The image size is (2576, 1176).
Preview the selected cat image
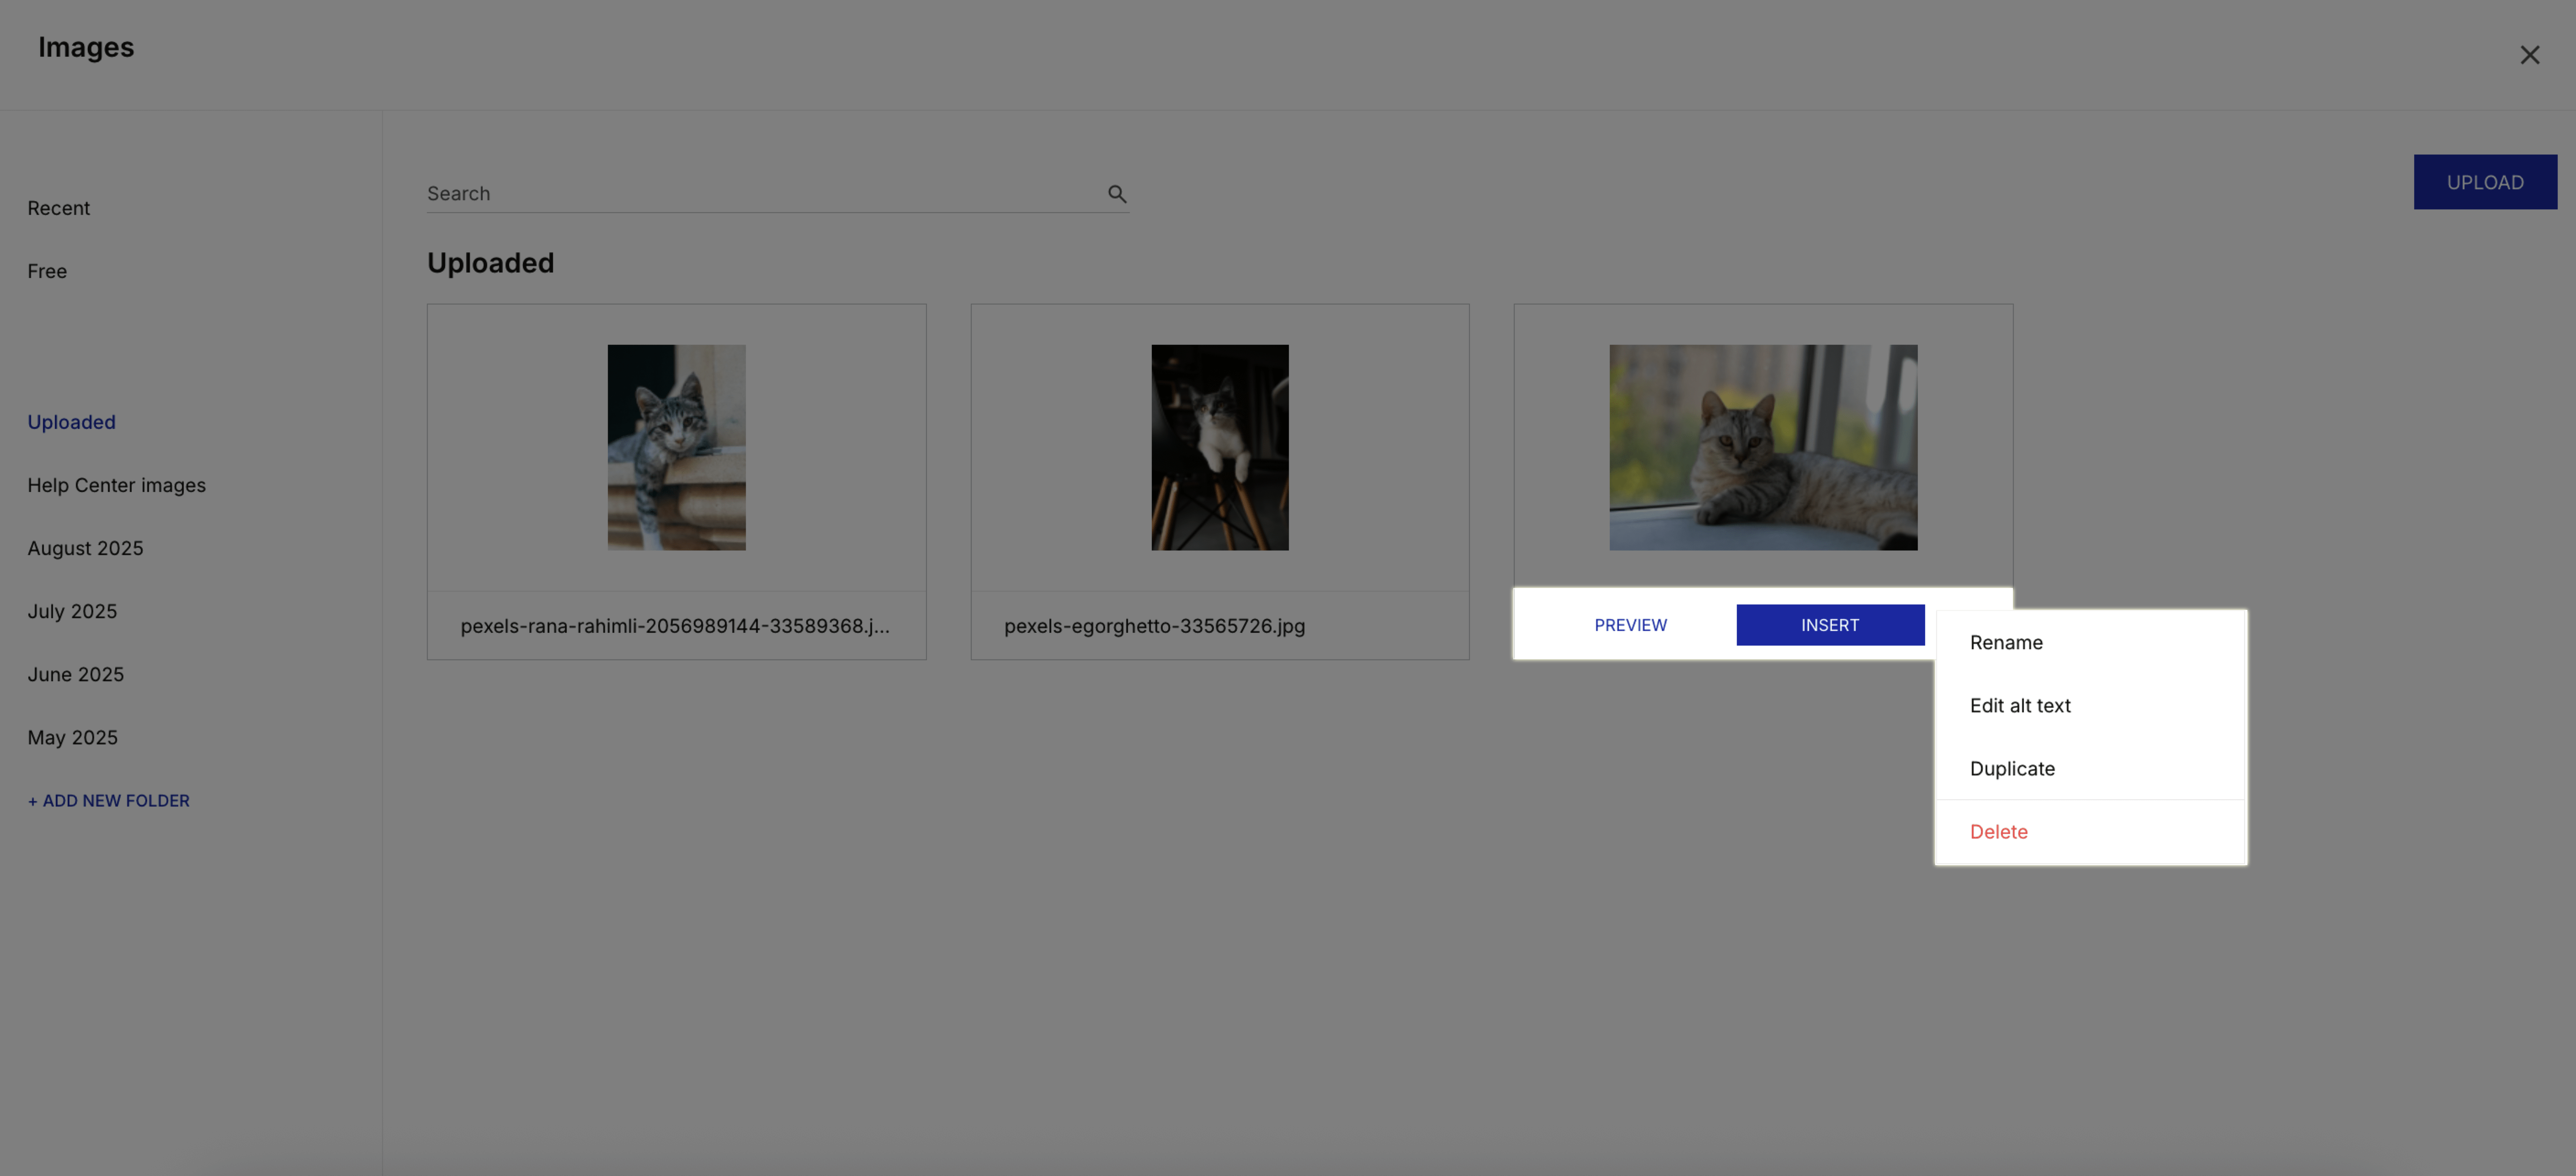point(1630,624)
